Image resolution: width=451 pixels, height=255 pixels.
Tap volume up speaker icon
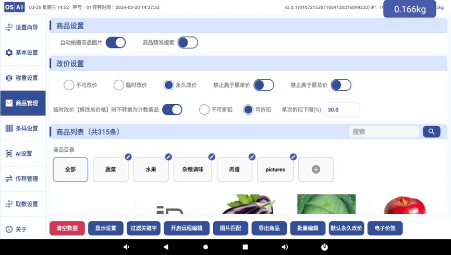pos(285,247)
